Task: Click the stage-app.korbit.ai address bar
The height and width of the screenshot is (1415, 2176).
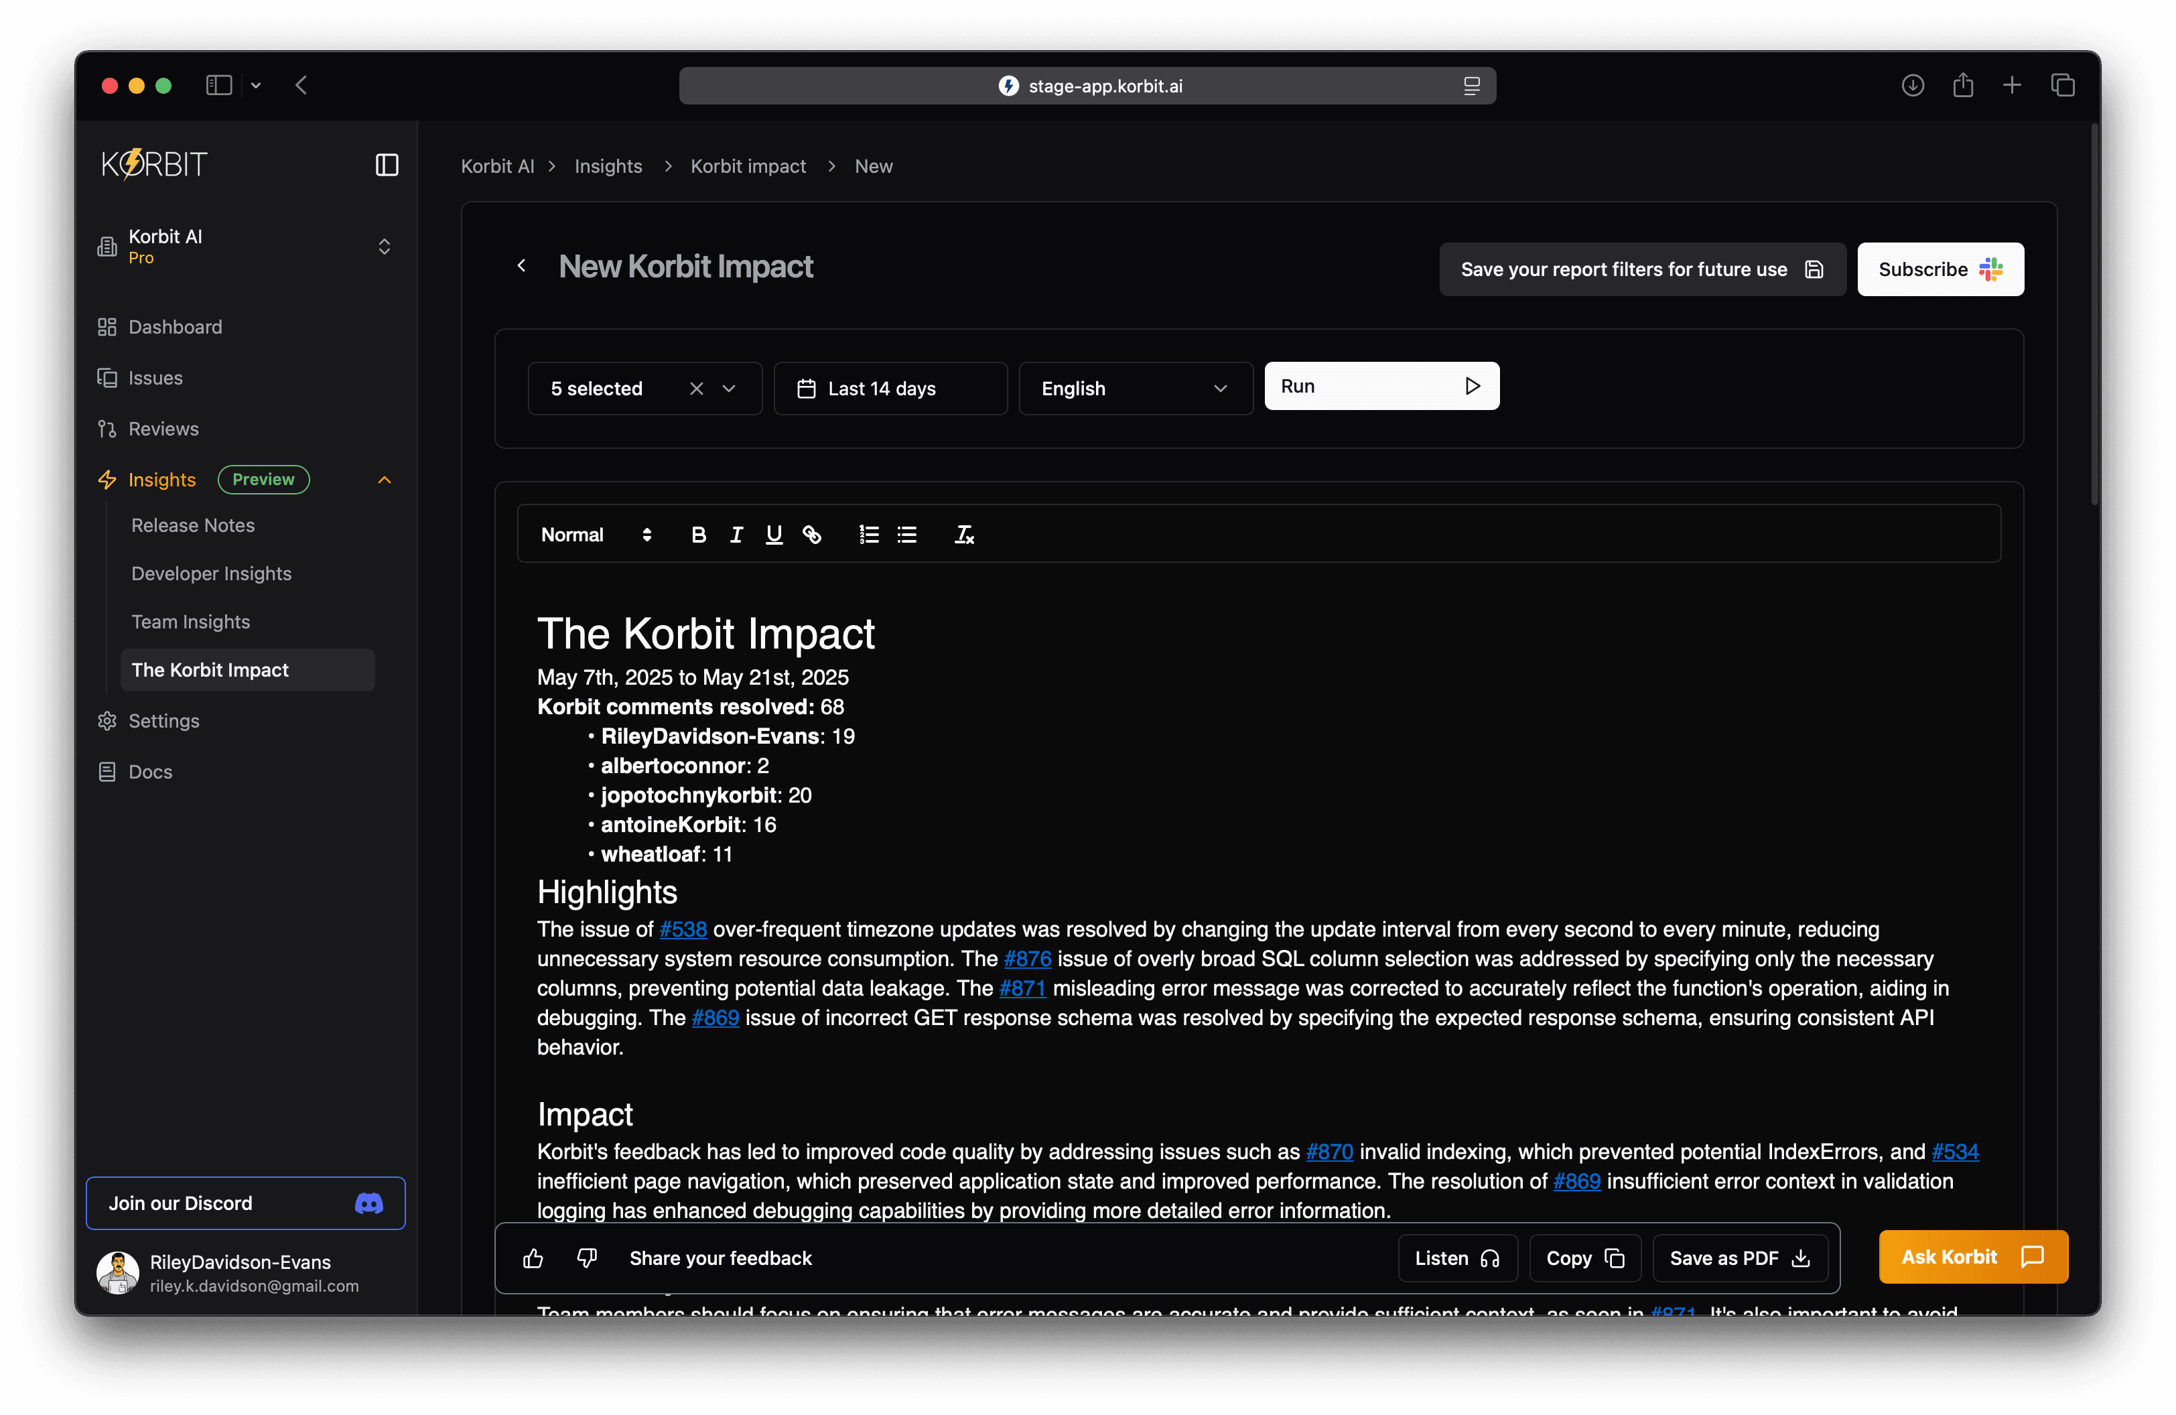Action: click(x=1087, y=86)
